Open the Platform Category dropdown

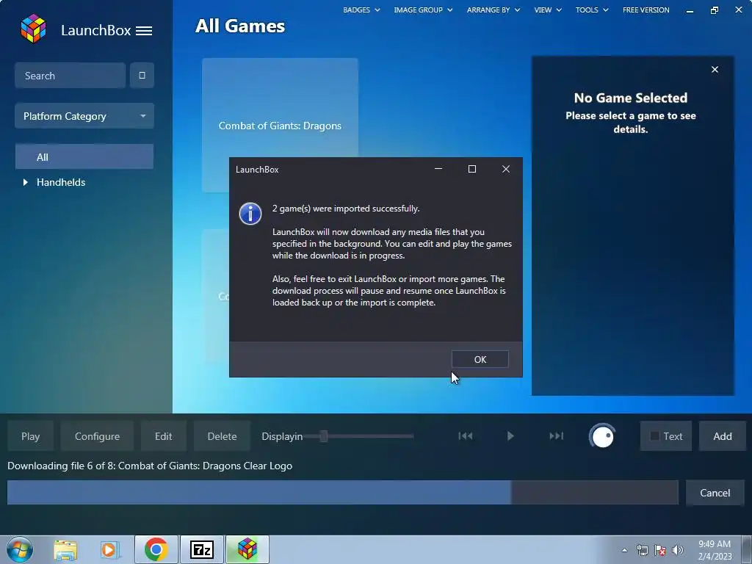[x=84, y=116]
